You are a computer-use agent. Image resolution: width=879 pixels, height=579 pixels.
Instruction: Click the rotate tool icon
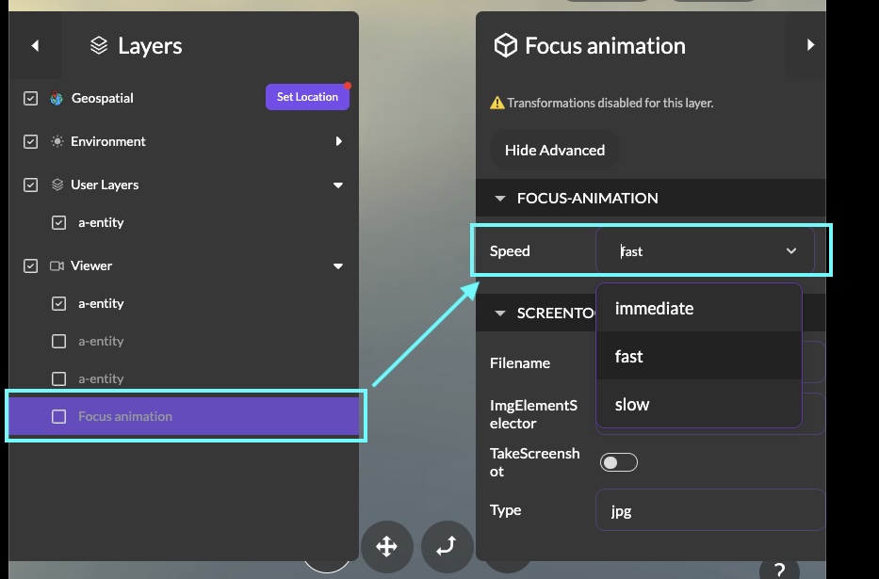point(447,546)
